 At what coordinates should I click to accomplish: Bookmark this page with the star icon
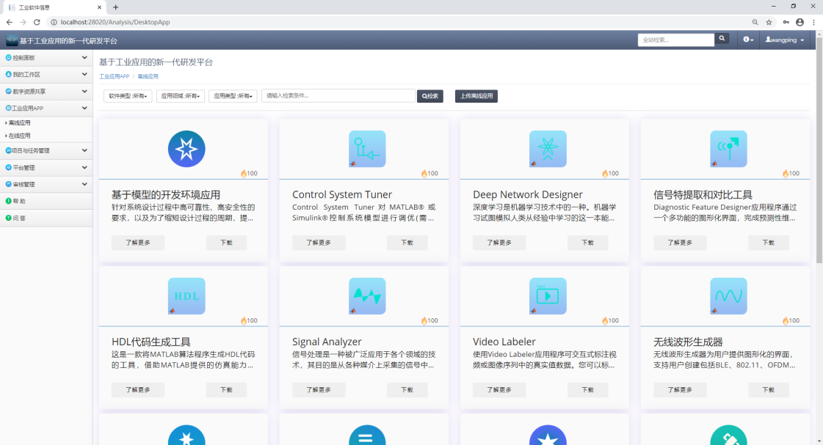[x=769, y=22]
